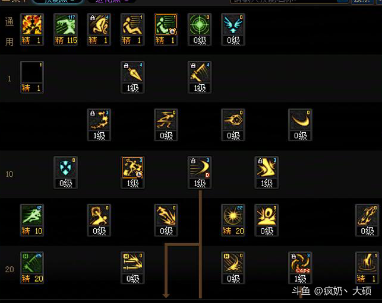Click the green skill labeled 精 115
This screenshot has width=382, height=303.
(65, 30)
